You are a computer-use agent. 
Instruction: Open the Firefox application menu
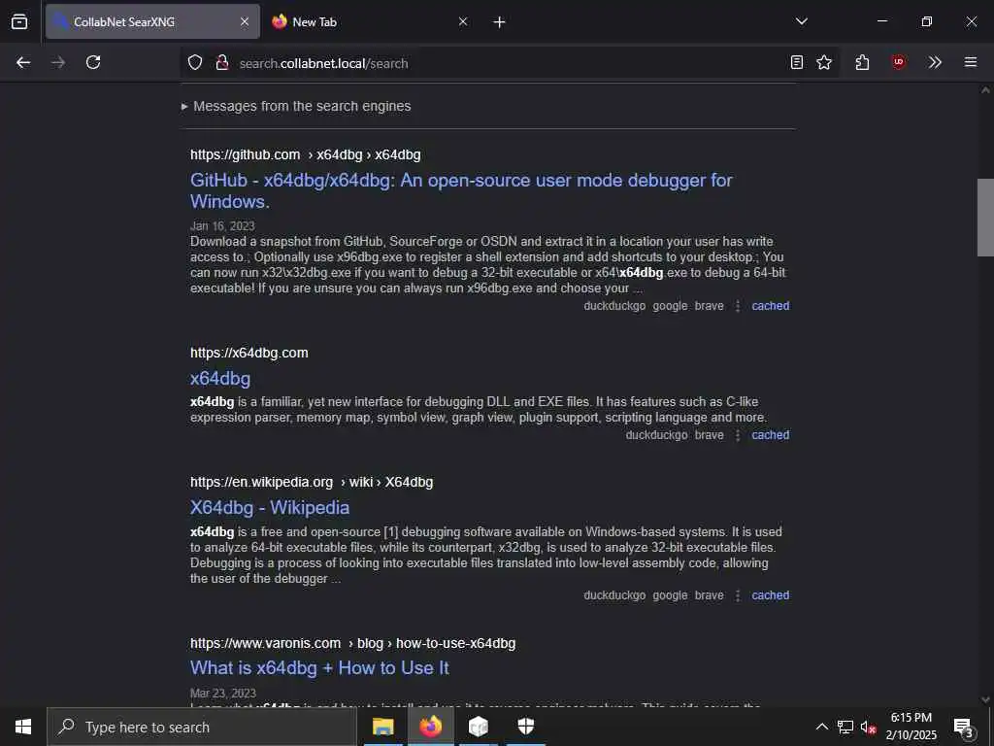click(x=971, y=62)
